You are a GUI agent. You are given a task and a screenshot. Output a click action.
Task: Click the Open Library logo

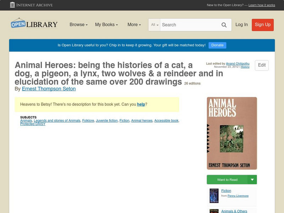34,24
